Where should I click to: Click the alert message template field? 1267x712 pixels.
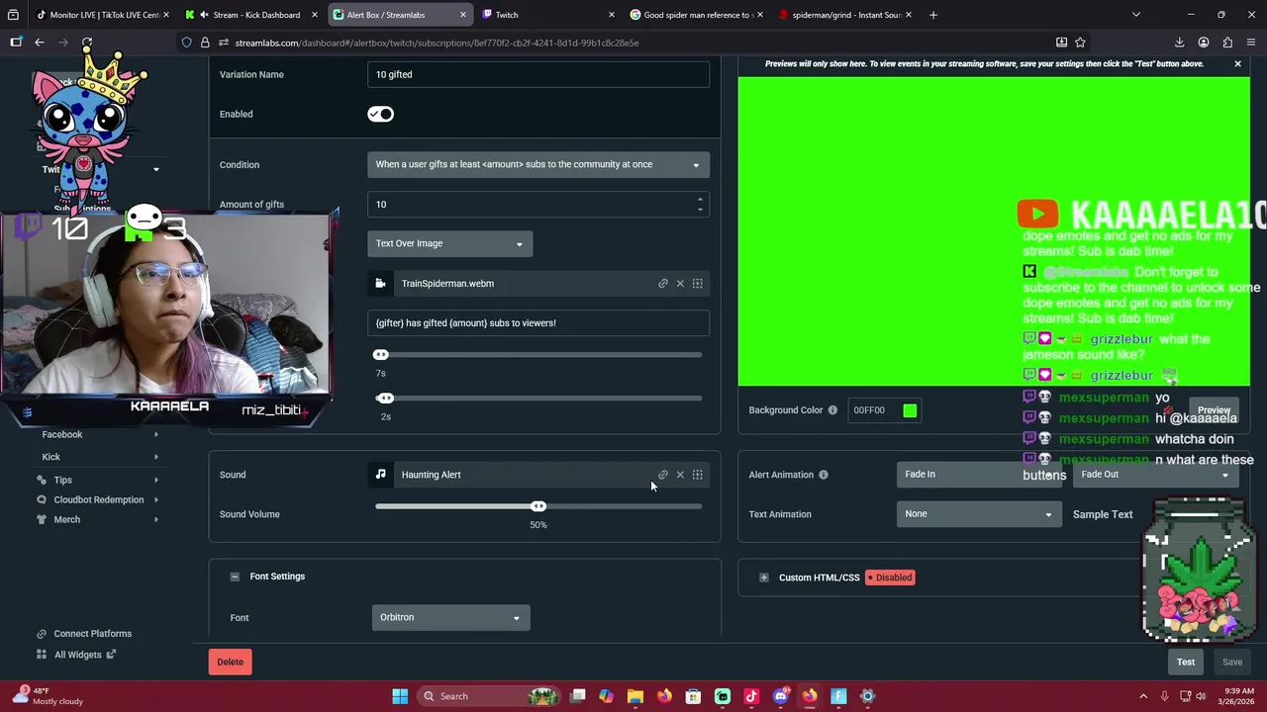point(538,322)
